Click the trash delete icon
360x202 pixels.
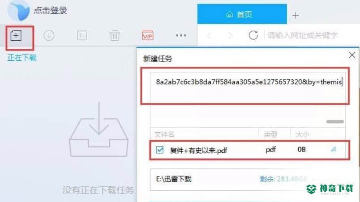click(x=115, y=35)
